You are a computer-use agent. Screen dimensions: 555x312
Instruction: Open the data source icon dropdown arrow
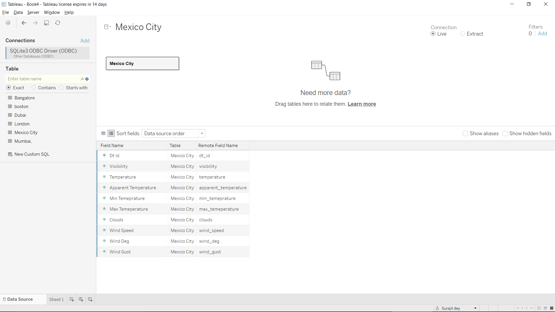[110, 27]
